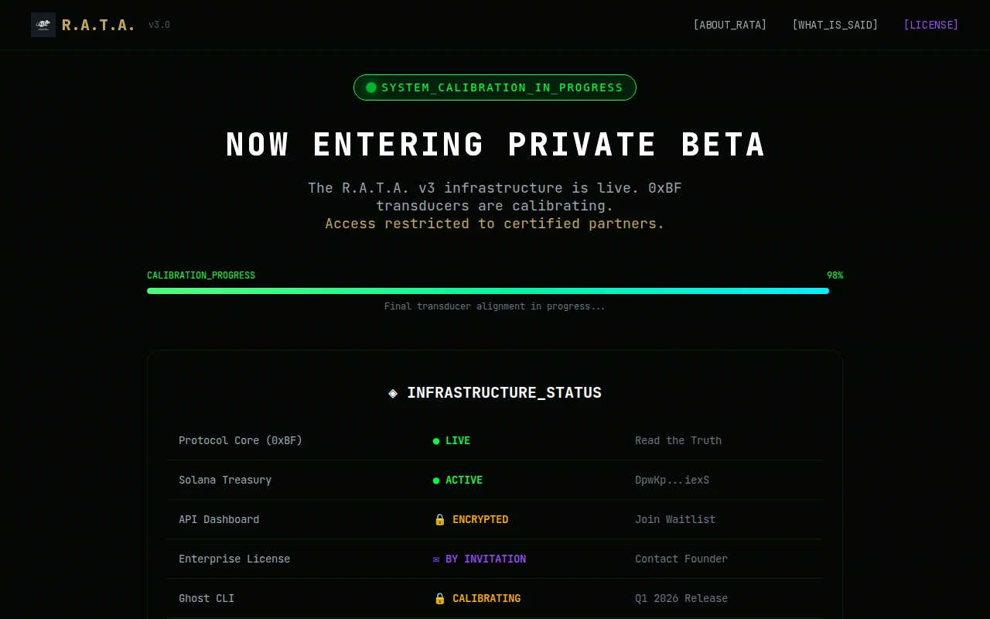Click the SYSTEM_CALIBRATION_IN_PROGRESS badge
Viewport: 990px width, 619px height.
[x=495, y=87]
